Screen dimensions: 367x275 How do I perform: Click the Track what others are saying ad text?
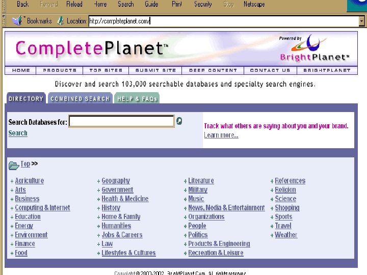click(276, 126)
